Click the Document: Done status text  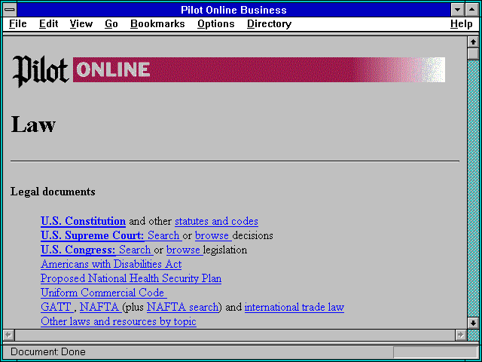point(48,351)
